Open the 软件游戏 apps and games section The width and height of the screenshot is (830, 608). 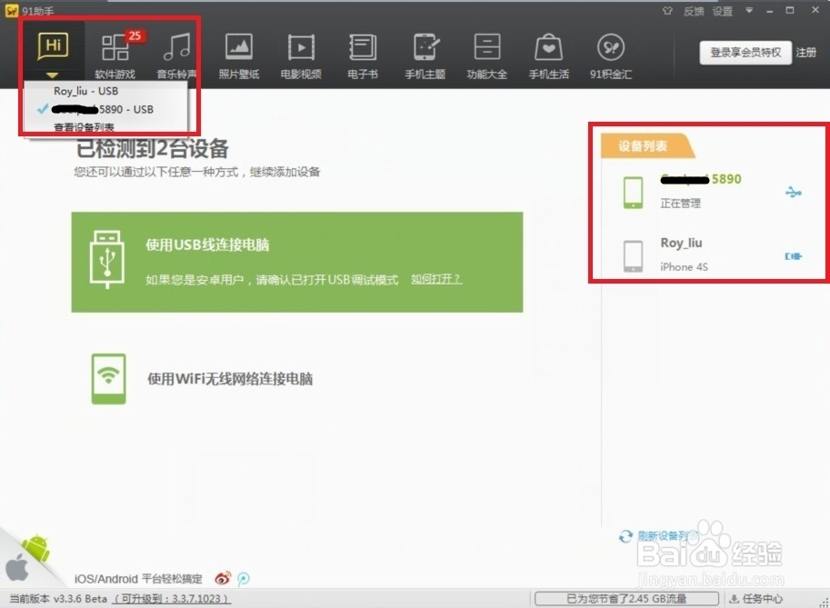coord(115,55)
